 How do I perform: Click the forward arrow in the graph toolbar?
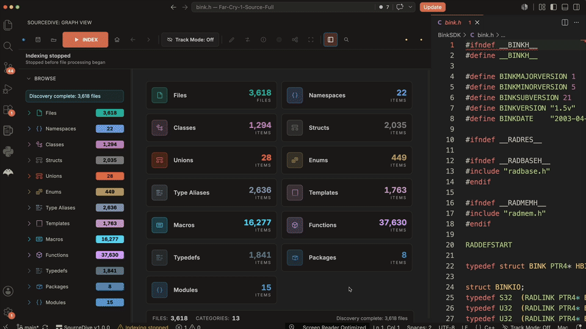click(x=148, y=40)
